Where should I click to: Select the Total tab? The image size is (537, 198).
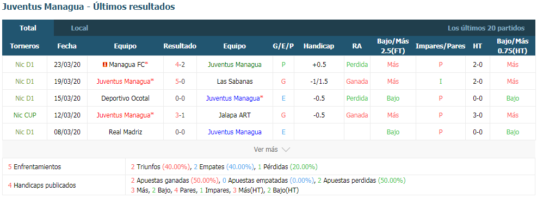[x=28, y=28]
